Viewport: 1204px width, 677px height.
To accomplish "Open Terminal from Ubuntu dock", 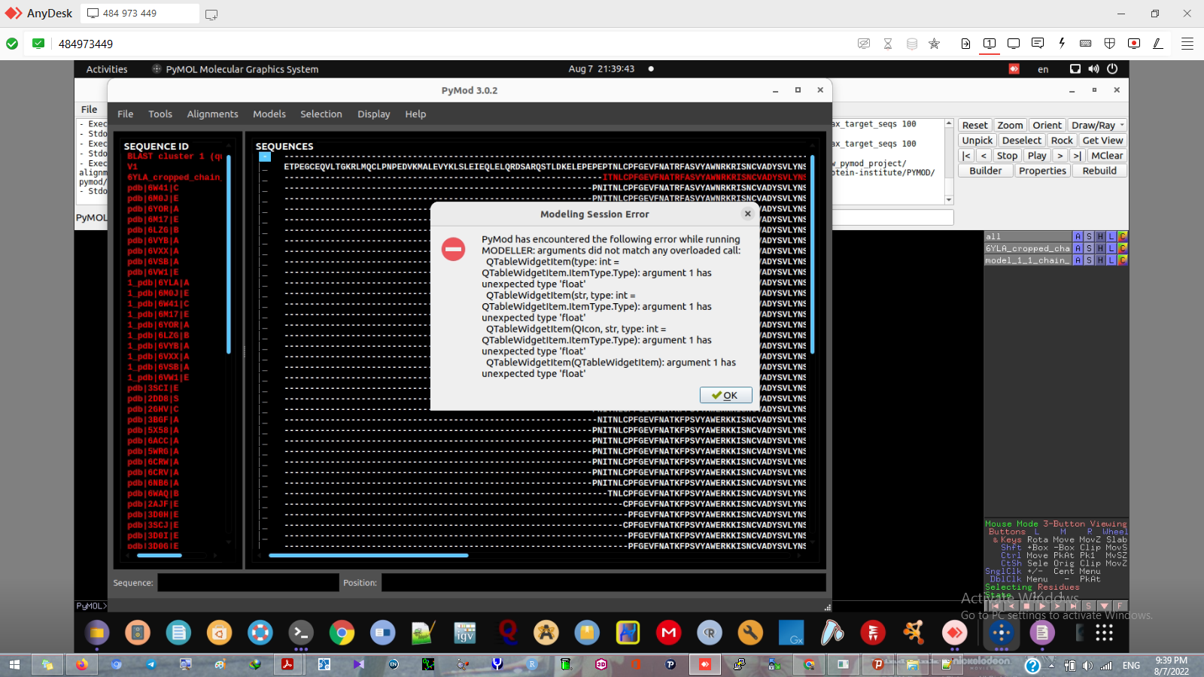I will (301, 633).
